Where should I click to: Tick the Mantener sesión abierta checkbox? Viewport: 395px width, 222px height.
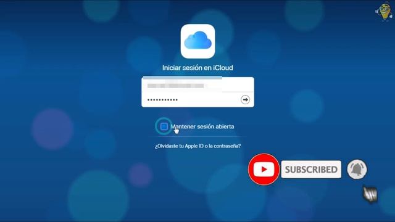(x=164, y=126)
